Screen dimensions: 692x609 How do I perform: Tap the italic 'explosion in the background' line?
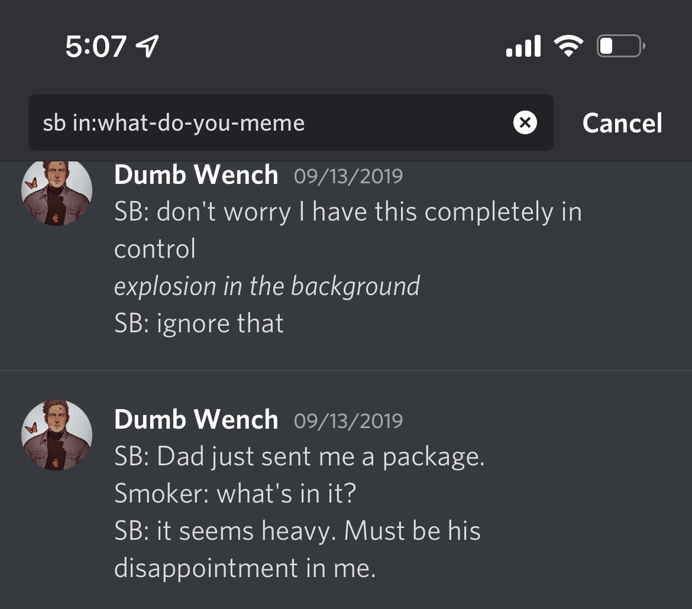[x=267, y=286]
